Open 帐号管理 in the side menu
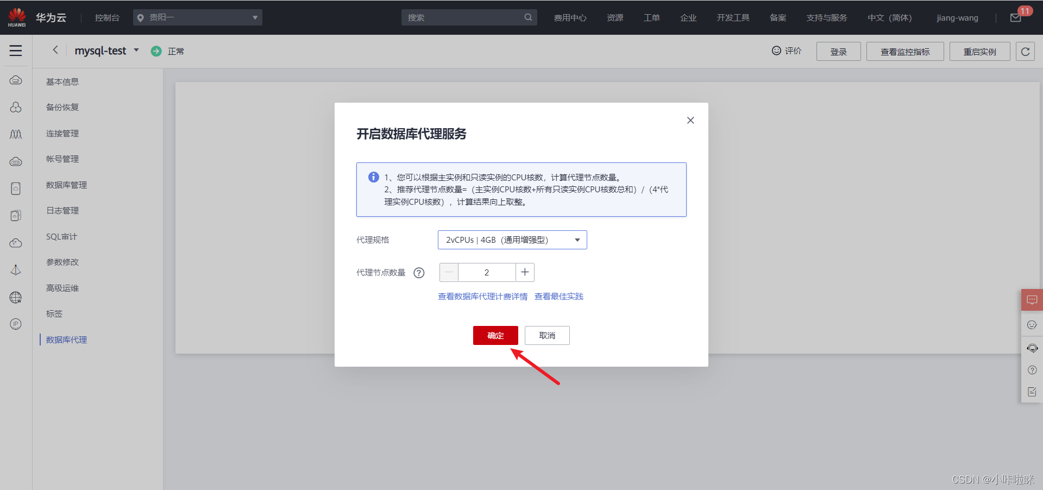This screenshot has width=1043, height=490. (x=62, y=159)
